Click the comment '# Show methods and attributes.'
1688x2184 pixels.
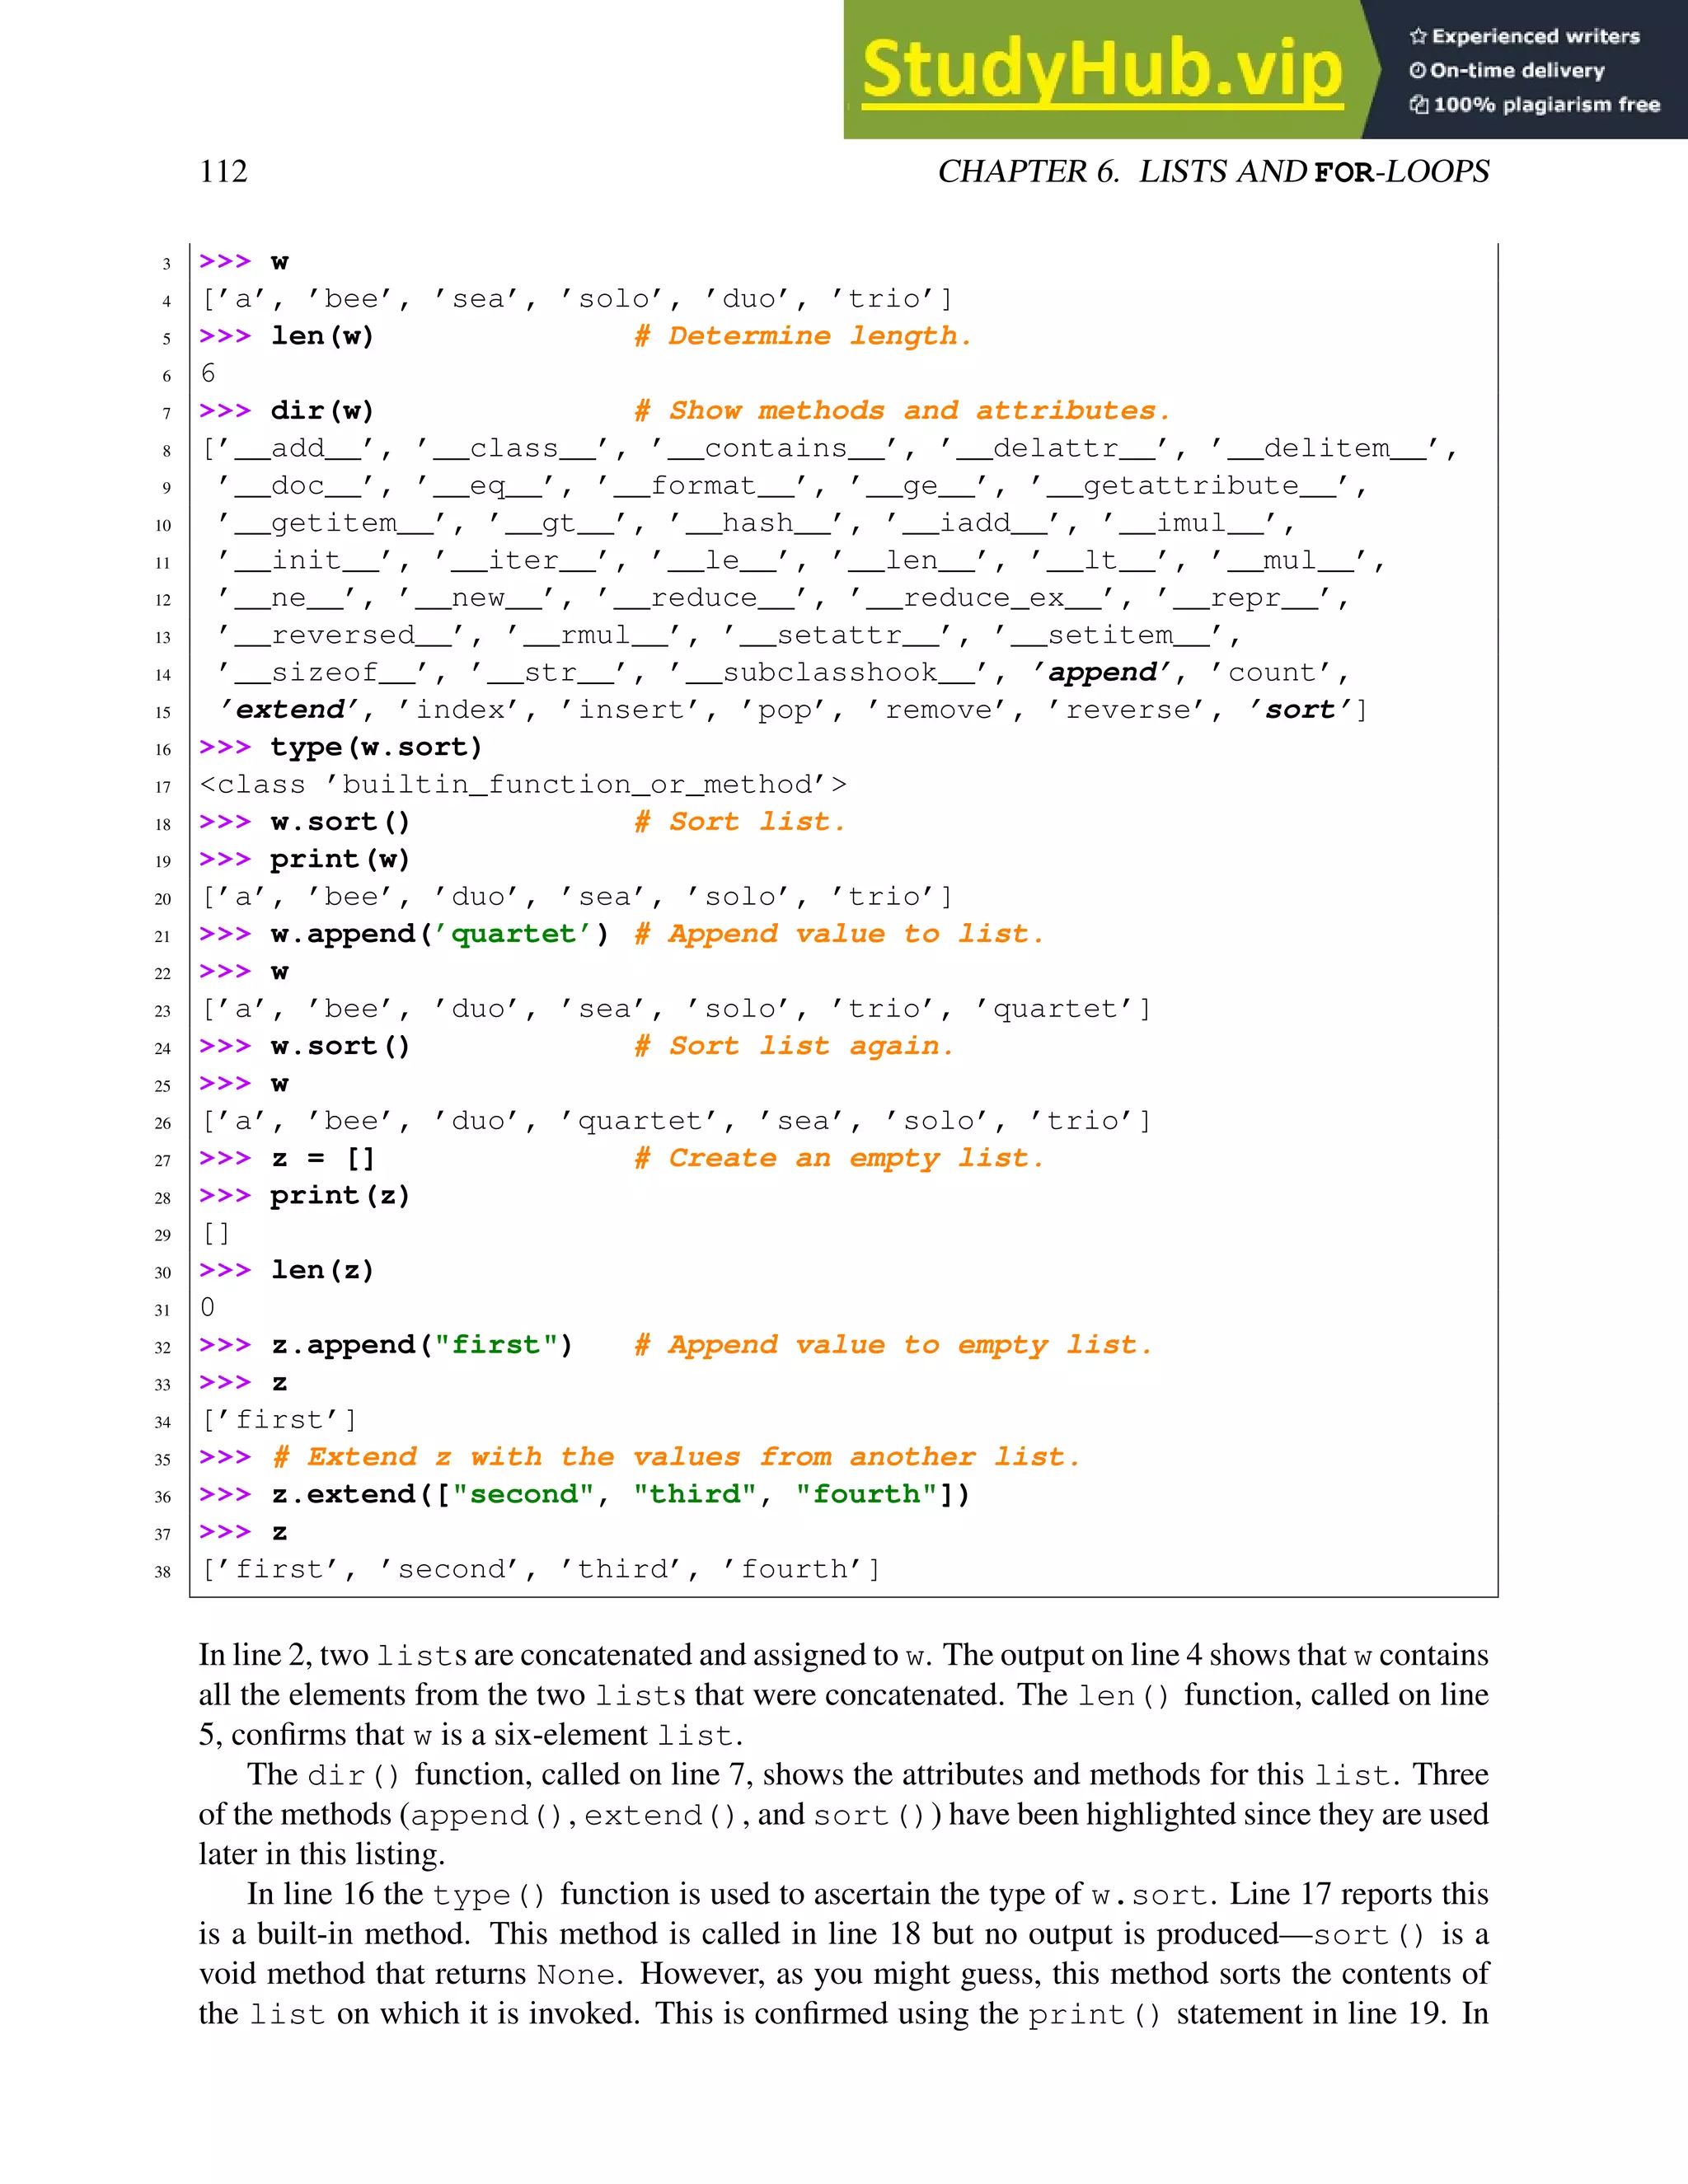tap(902, 411)
